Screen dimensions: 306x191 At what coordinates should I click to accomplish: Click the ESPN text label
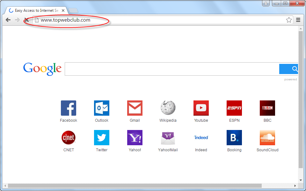[234, 120]
